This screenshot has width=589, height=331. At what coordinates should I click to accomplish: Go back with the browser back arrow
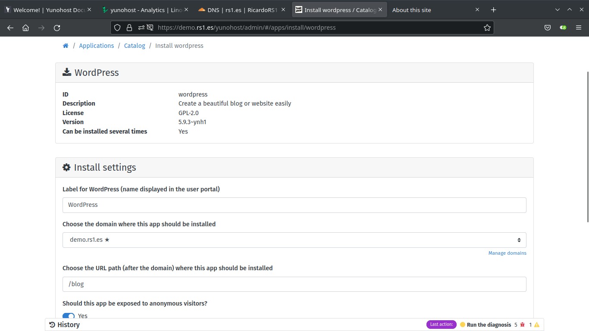tap(10, 28)
